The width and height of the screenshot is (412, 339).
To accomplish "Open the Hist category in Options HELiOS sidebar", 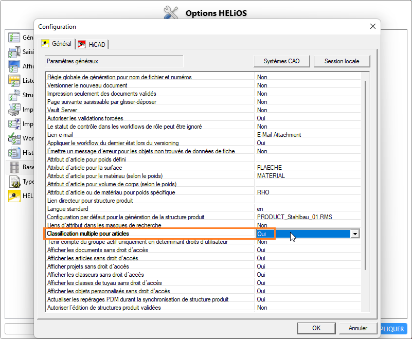I will click(x=21, y=153).
